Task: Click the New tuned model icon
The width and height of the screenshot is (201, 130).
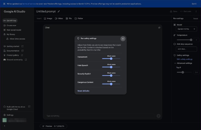Action: [x=5, y=30]
